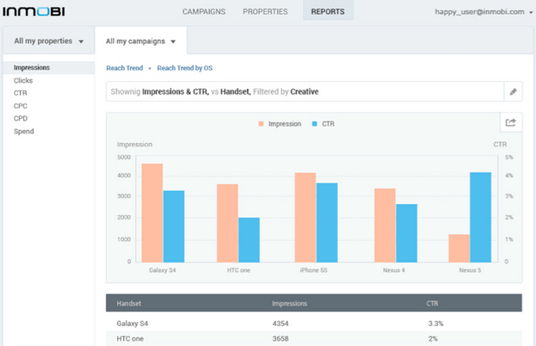Open the PROPERTIES menu
Viewport: 536px width, 346px height.
(265, 12)
